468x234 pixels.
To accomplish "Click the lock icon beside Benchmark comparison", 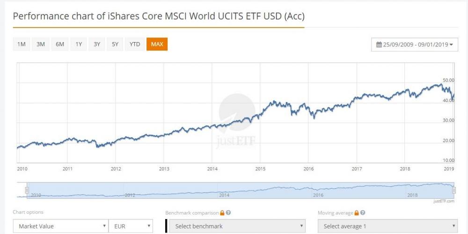I will coord(222,213).
